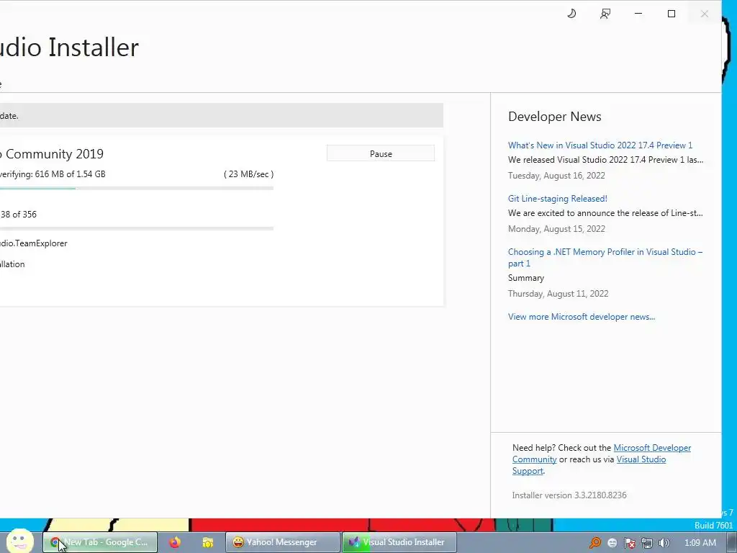Click the 'Tuesday, August 16, 2022' date
This screenshot has height=553, width=737.
click(556, 176)
